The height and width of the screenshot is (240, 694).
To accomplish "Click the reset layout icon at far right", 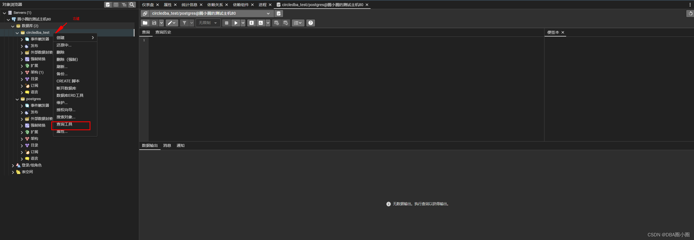I will pos(690,14).
